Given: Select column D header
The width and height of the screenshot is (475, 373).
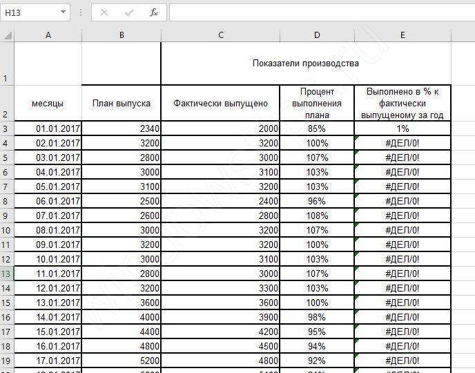Looking at the screenshot, I should coord(317,35).
